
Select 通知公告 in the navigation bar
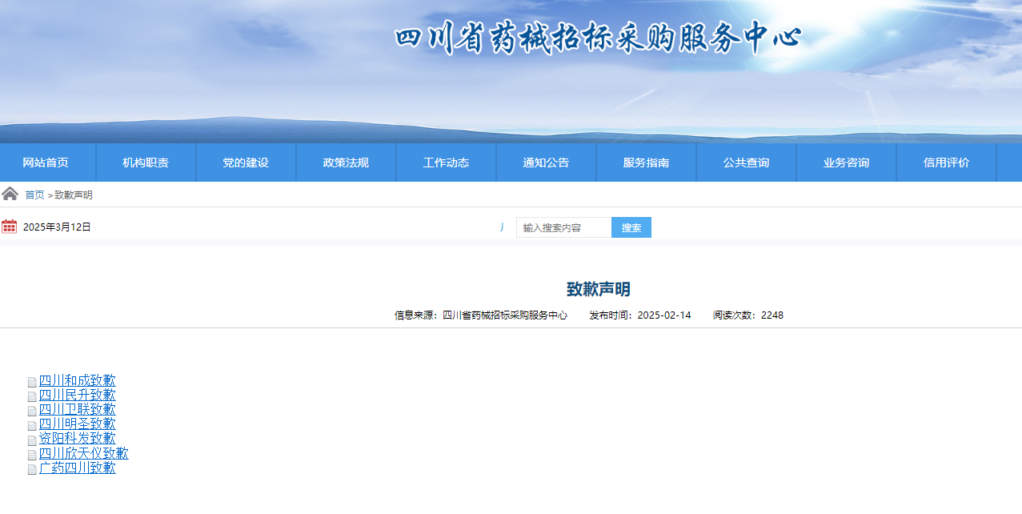pos(546,163)
